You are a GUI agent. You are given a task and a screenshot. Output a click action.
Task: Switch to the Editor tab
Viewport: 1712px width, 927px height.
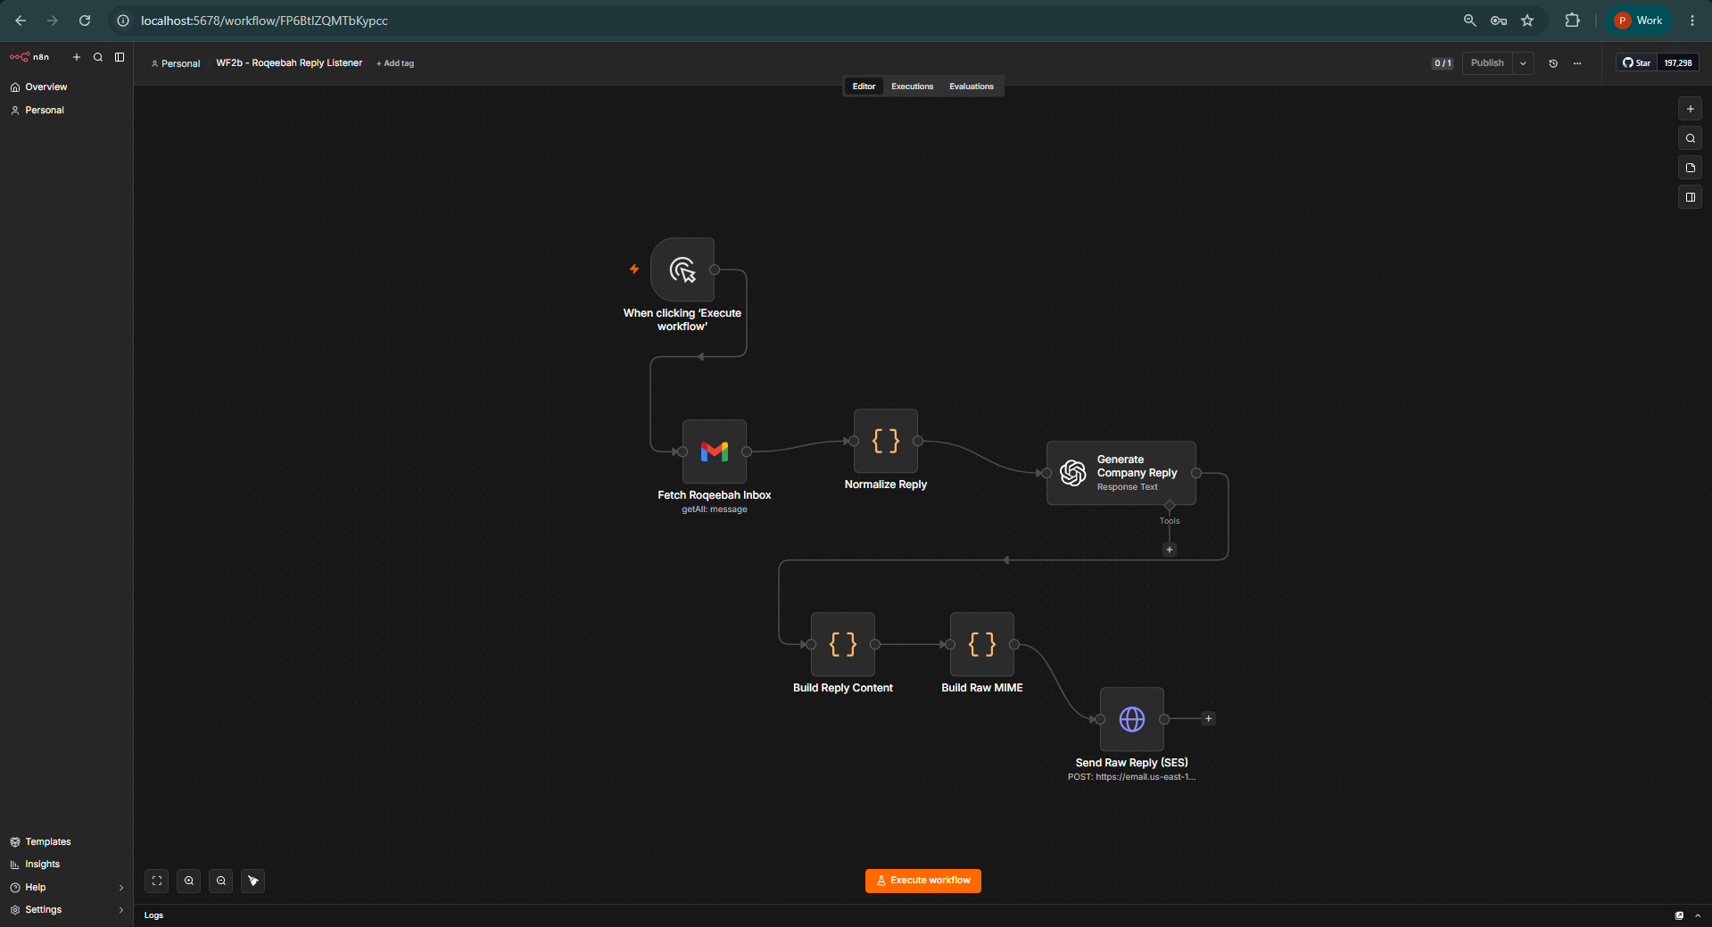(x=864, y=87)
